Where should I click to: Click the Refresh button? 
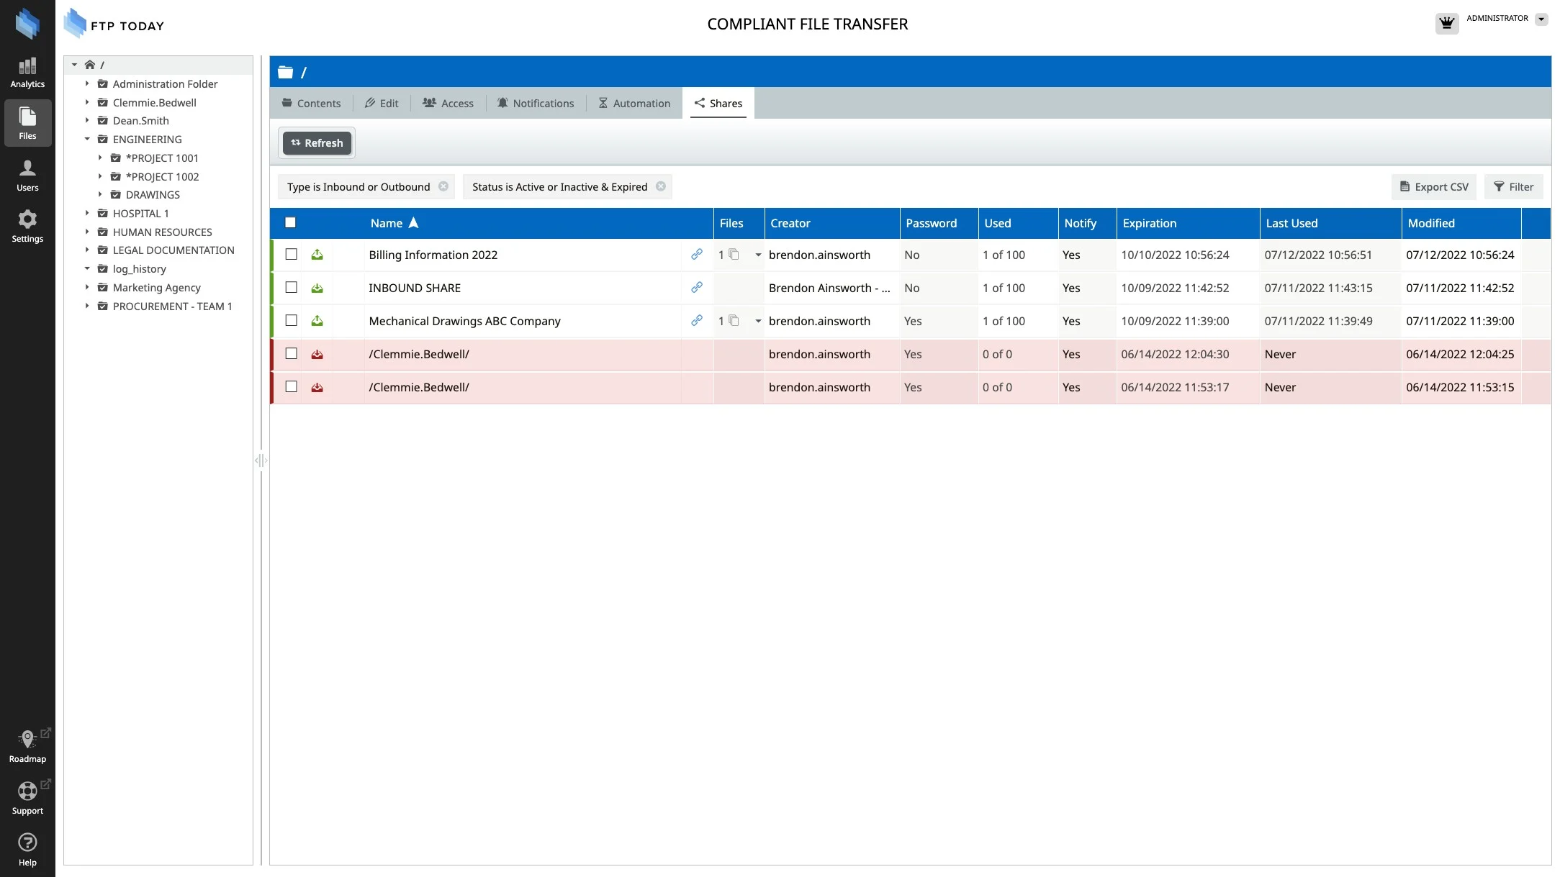tap(317, 143)
